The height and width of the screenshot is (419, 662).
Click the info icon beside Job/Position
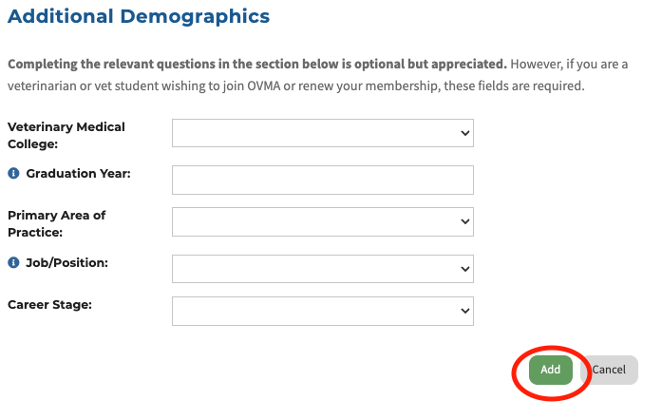tap(14, 262)
